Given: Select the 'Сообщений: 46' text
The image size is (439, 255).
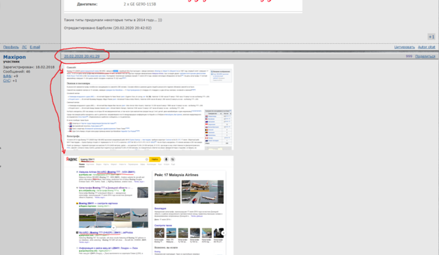Looking at the screenshot, I should pyautogui.click(x=16, y=72).
